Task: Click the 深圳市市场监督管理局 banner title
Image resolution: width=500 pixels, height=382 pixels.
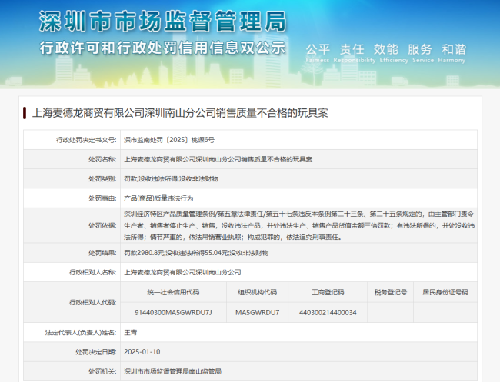Action: coord(162,22)
